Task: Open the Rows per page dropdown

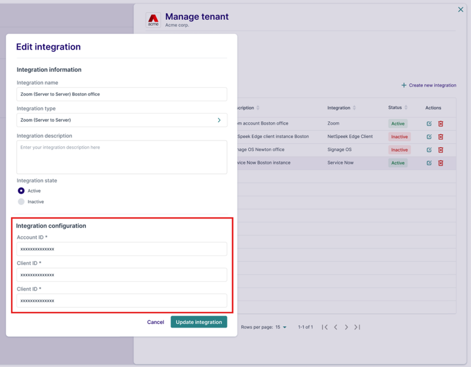Action: click(x=281, y=327)
